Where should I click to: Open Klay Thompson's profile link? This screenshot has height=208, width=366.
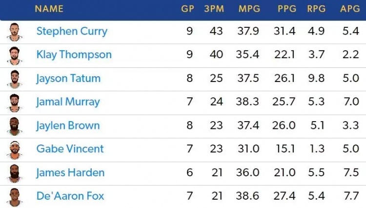coord(74,55)
